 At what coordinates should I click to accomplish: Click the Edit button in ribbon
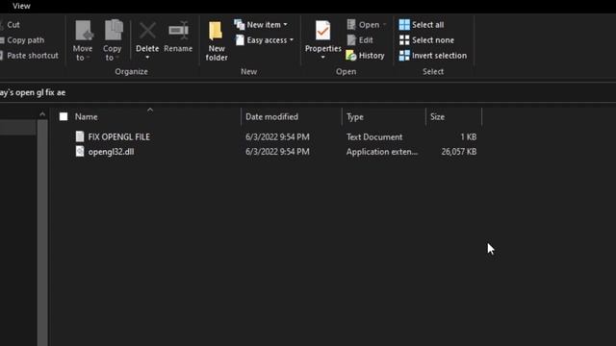pyautogui.click(x=360, y=40)
